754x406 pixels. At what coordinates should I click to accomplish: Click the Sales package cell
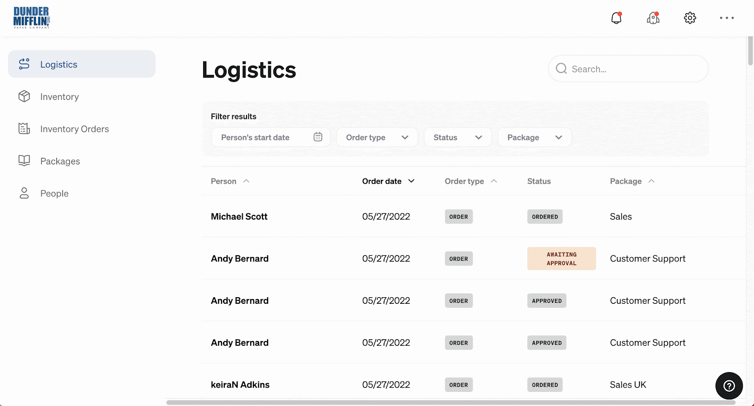[x=621, y=217]
